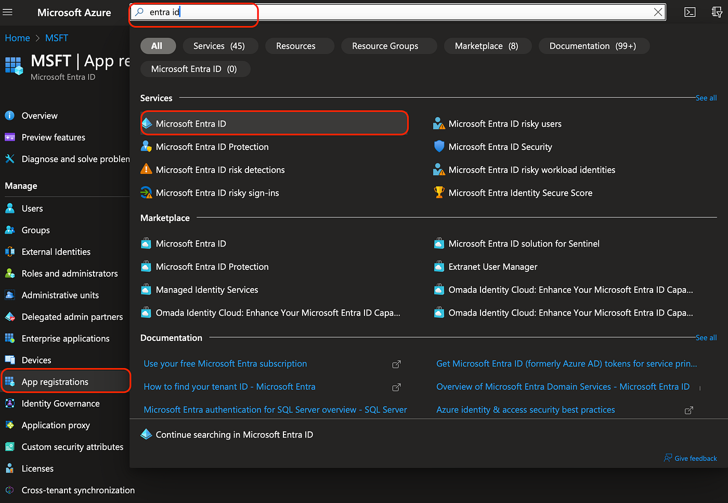Click the Preview features icon

(x=9, y=137)
